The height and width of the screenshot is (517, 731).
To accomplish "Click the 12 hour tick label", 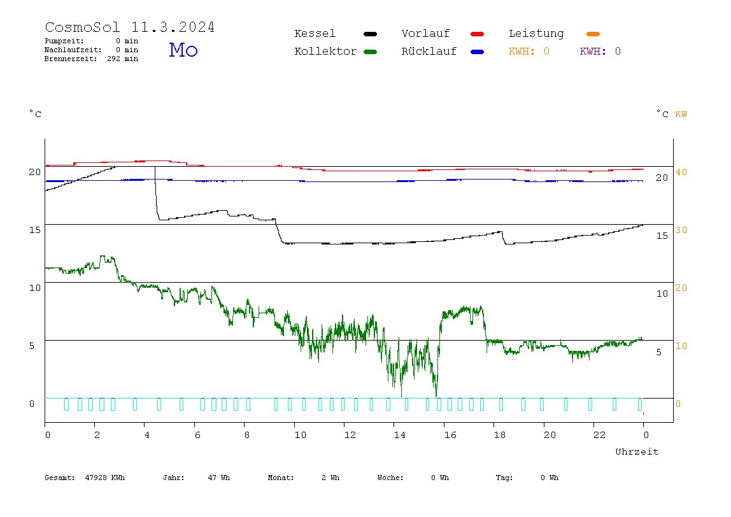I will [x=350, y=435].
